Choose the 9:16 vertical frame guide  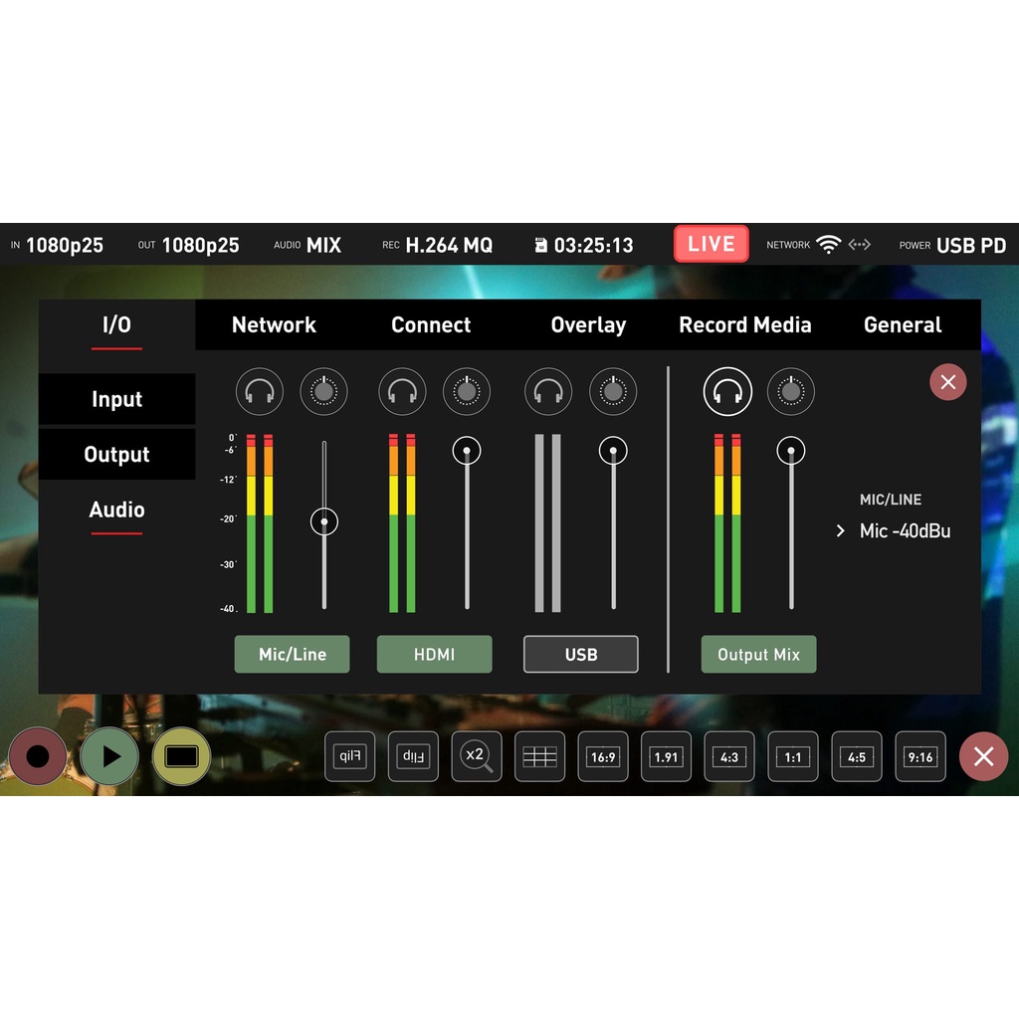click(x=920, y=756)
